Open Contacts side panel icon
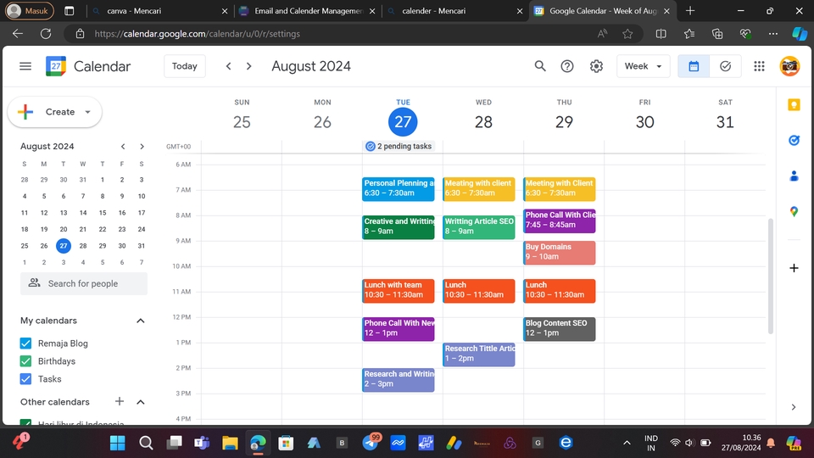This screenshot has height=458, width=814. click(794, 176)
